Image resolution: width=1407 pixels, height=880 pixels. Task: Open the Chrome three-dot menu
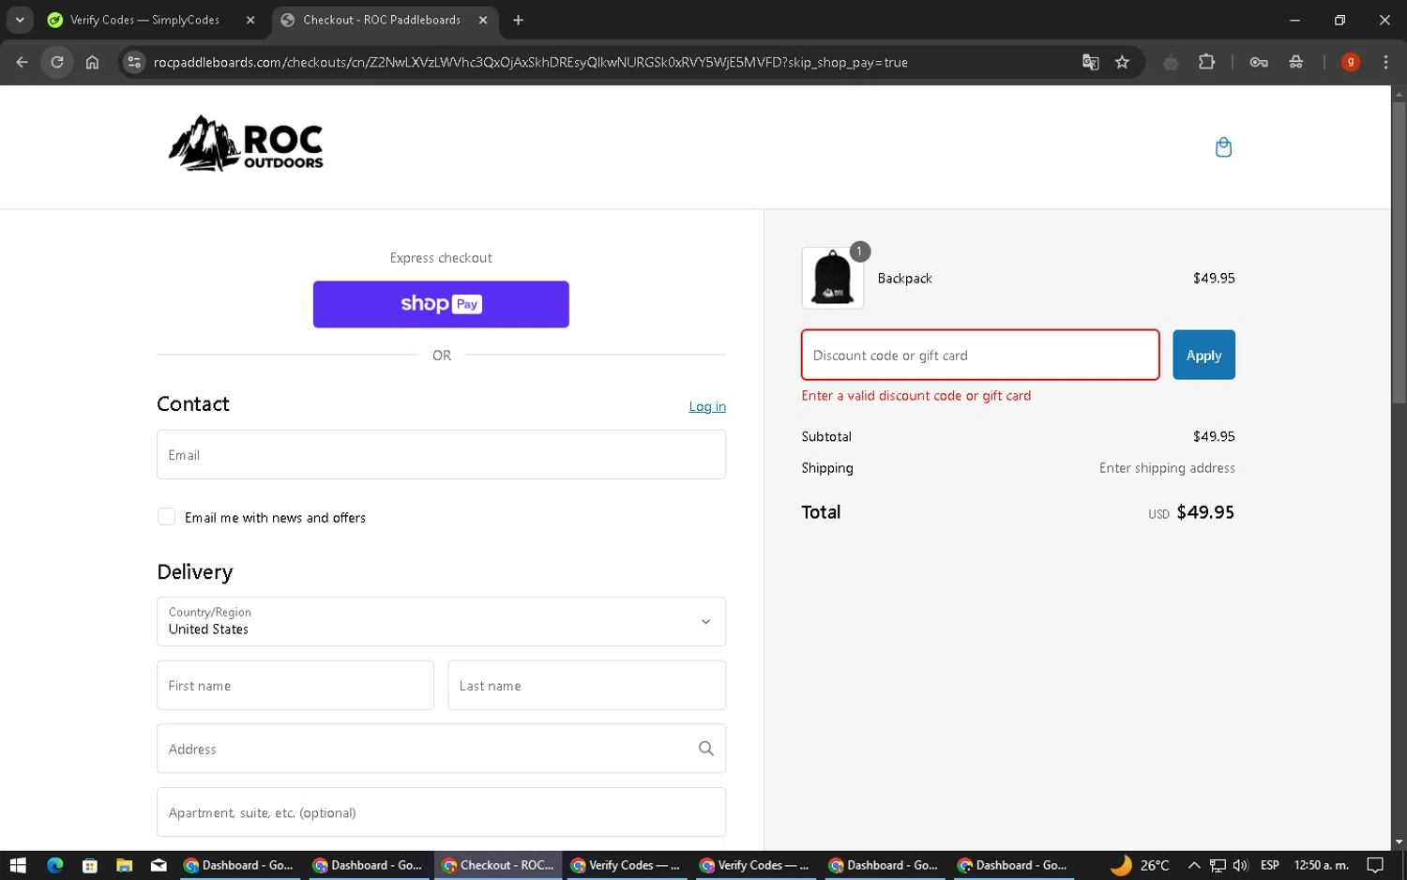[x=1385, y=62]
